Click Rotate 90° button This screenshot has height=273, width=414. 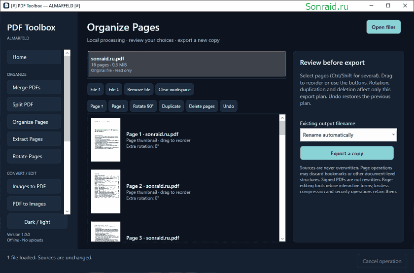pos(143,106)
